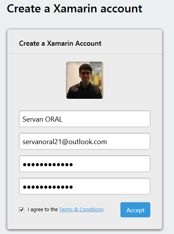Click the 'I agree to the' label text
Image resolution: width=174 pixels, height=234 pixels.
[43, 210]
